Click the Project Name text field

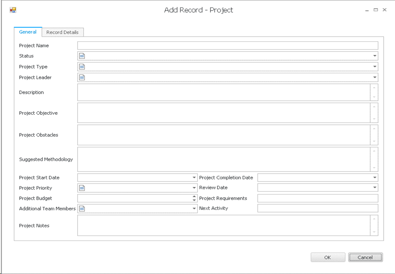pos(227,45)
